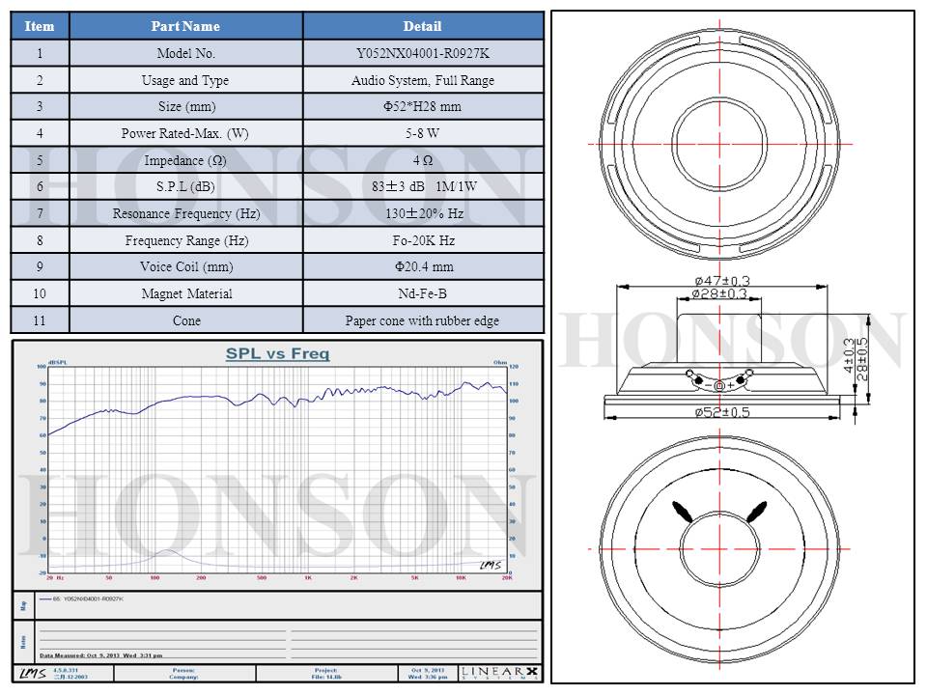Click the ø47±0.3 dimension label

coord(716,281)
